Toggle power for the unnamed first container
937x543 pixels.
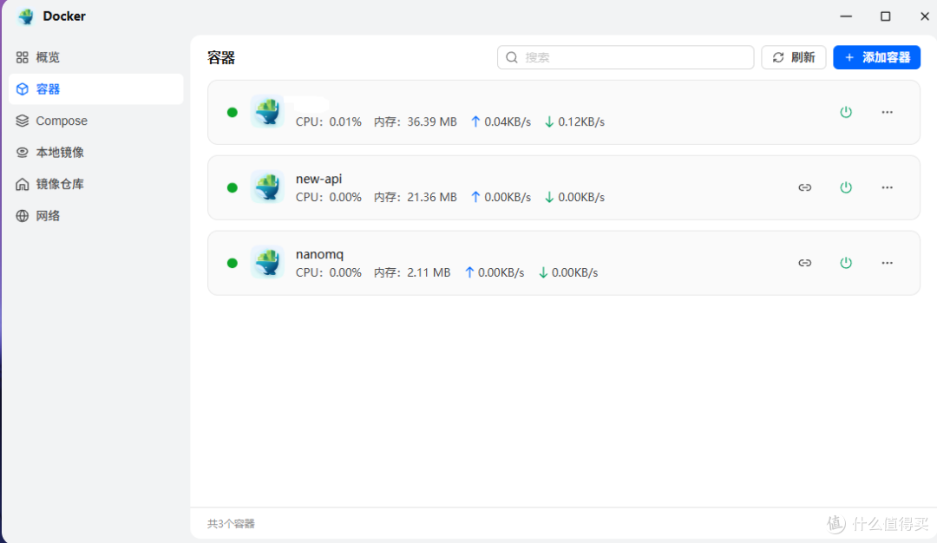tap(846, 112)
